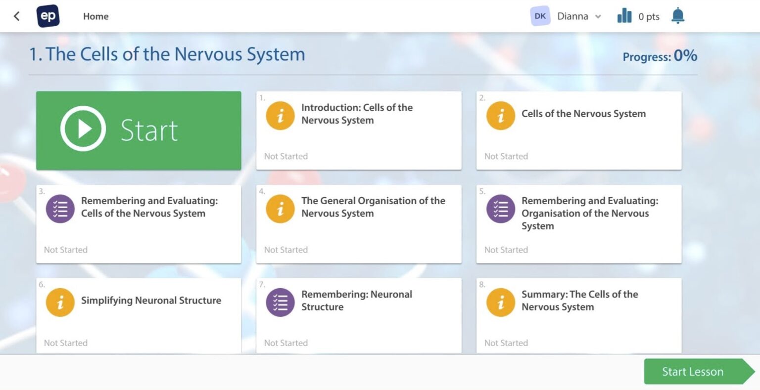Click info icon for Simplifying Neuronal Structure
Screen dimensions: 760x390
(x=60, y=303)
